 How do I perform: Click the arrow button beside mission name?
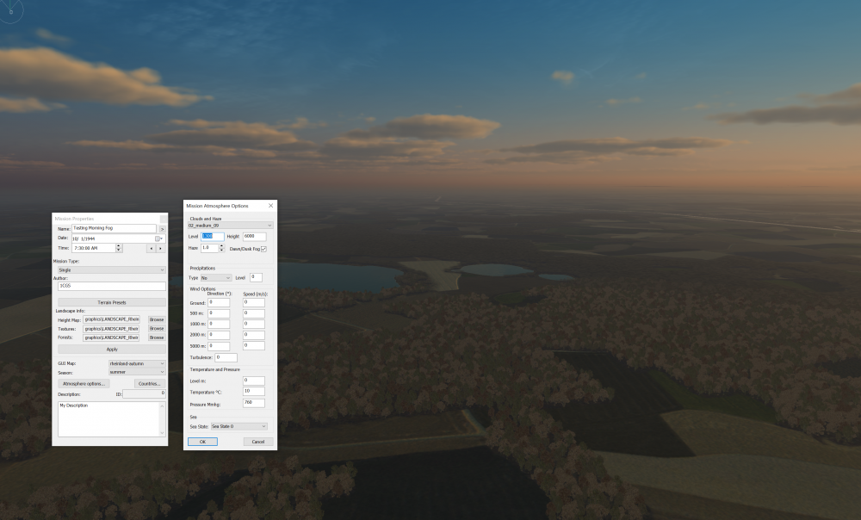(x=162, y=229)
